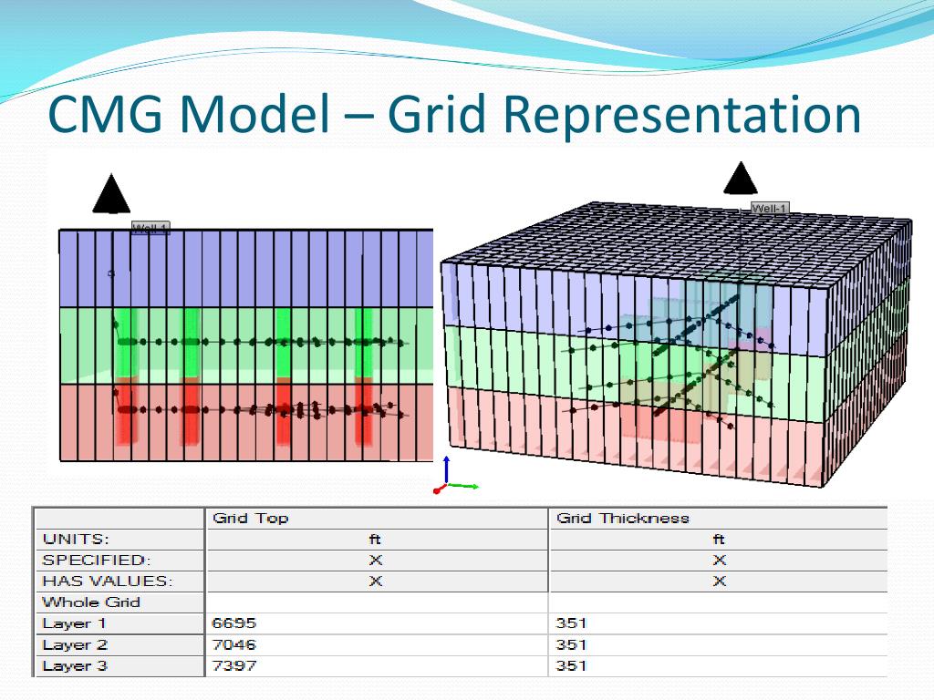Click the black arrow marker above the left cross-section
The height and width of the screenshot is (700, 934).
(x=111, y=193)
